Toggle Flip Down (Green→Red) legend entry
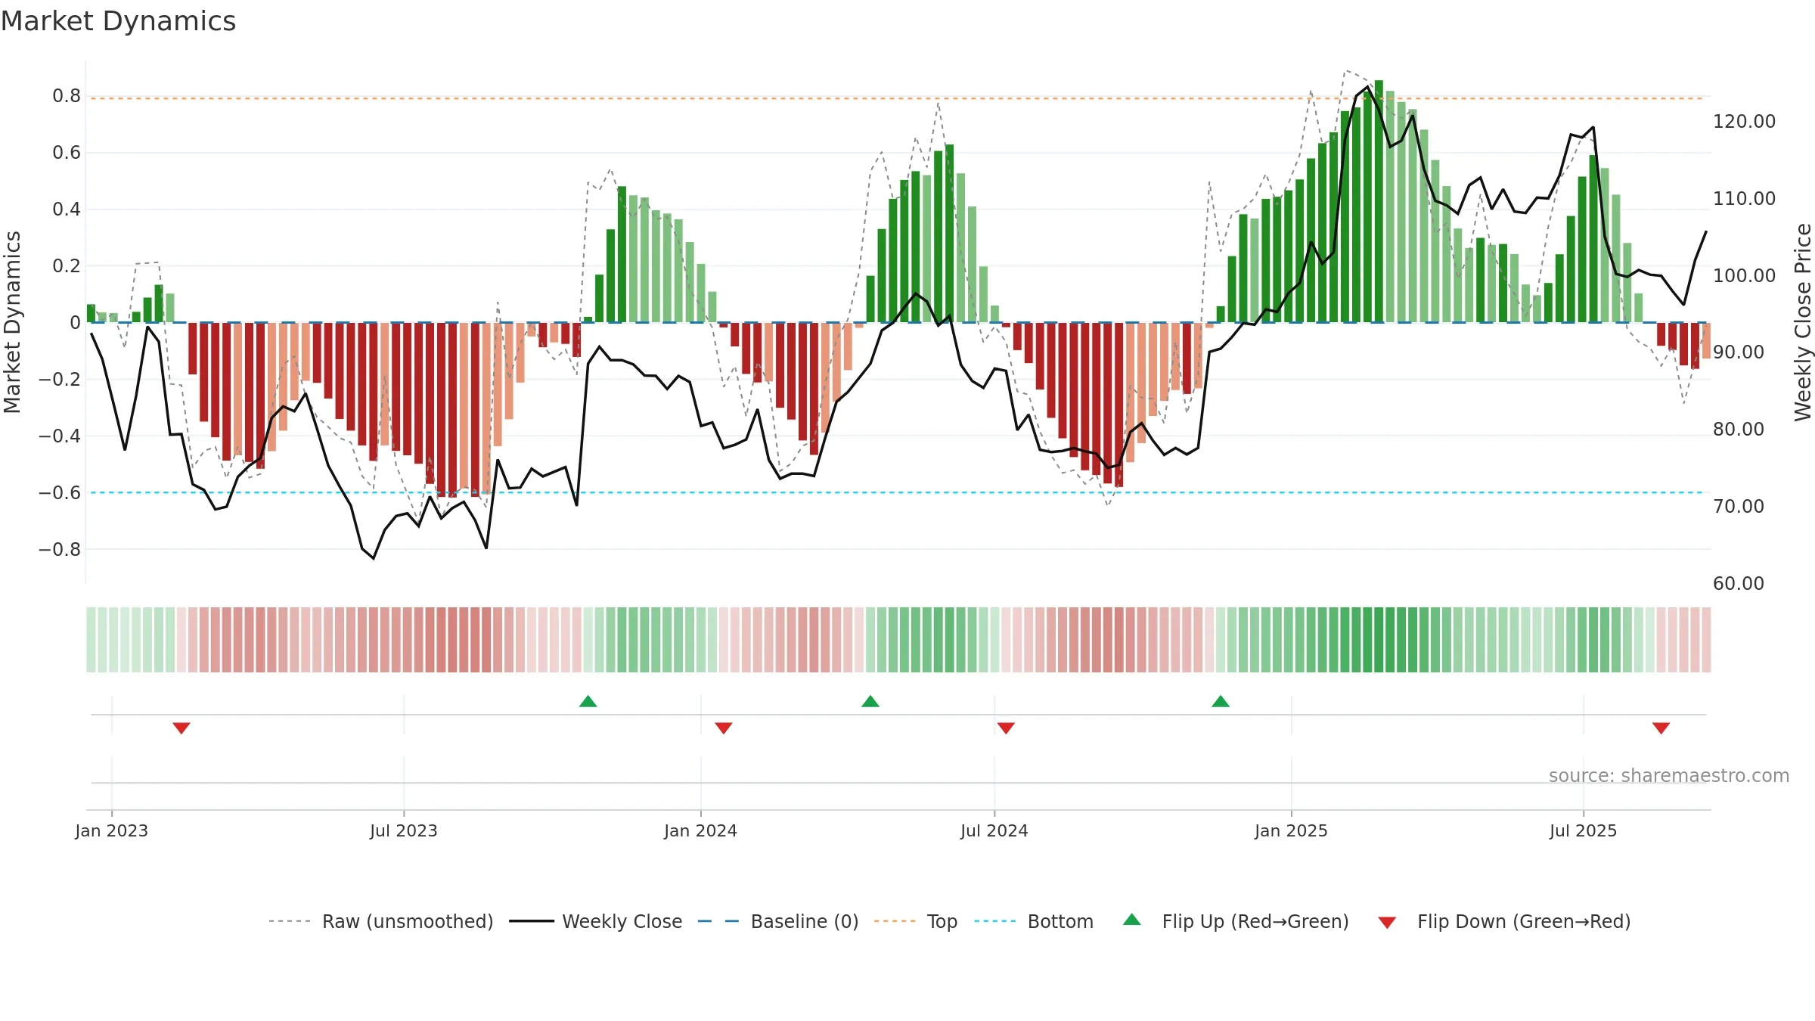Image resolution: width=1815 pixels, height=1021 pixels. [x=1503, y=921]
